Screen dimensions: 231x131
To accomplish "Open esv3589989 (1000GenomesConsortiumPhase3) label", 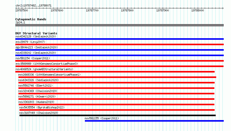I will point(47,64).
